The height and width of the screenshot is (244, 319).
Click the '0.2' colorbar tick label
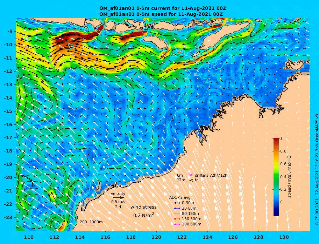pyautogui.click(x=283, y=189)
